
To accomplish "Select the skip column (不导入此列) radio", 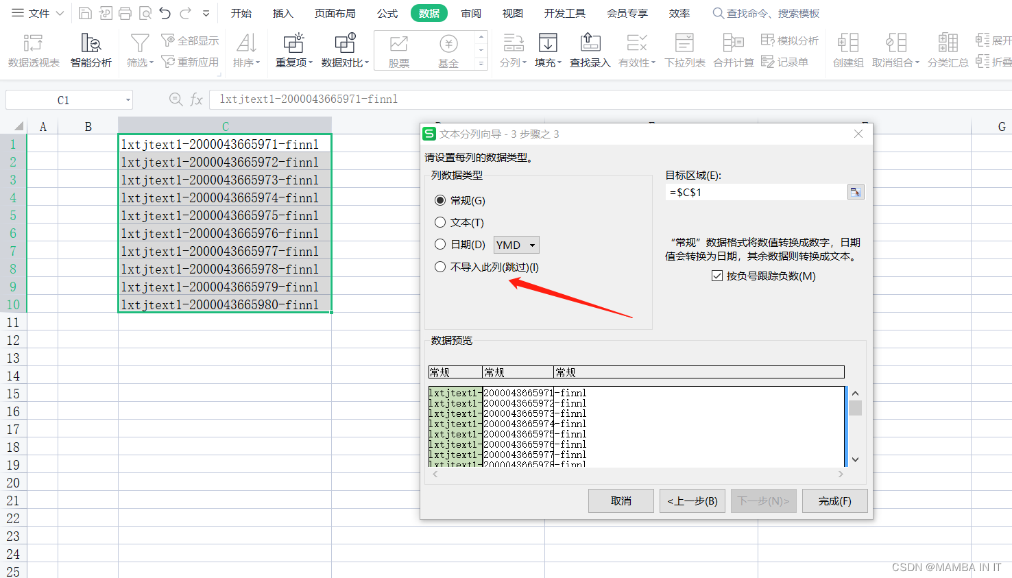I will [440, 267].
